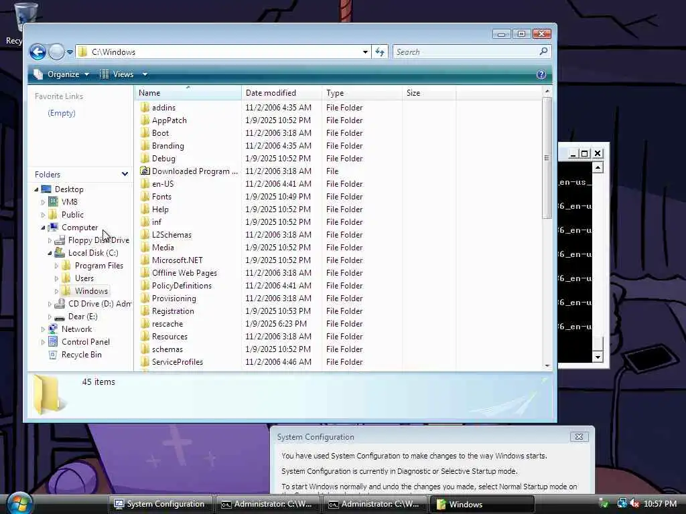686x514 pixels.
Task: Sort by the Name column header
Action: click(x=188, y=92)
